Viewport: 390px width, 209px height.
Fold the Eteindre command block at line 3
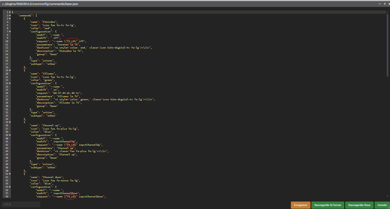point(10,19)
